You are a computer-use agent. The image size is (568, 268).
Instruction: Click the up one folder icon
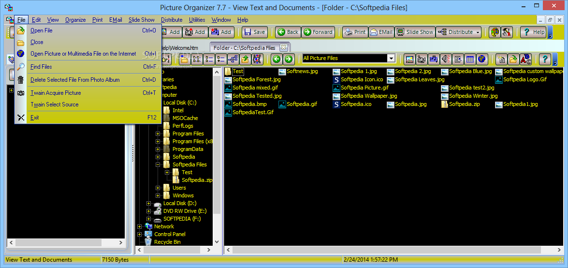coord(245,59)
